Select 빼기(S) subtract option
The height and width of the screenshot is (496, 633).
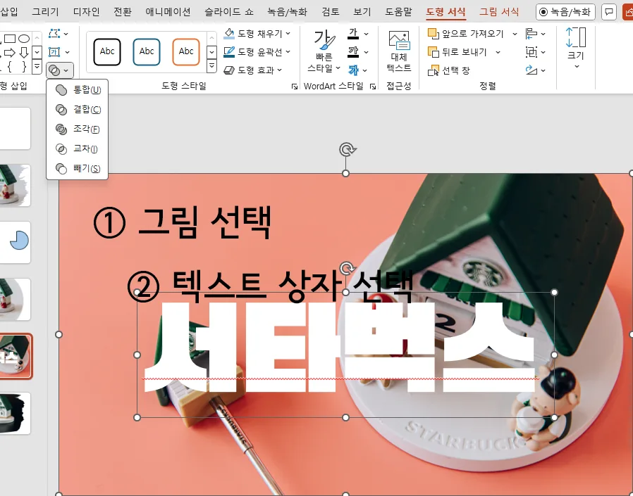78,168
